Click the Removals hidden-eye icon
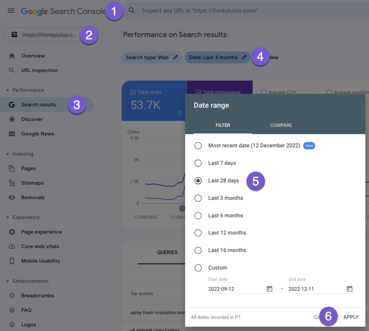The image size is (369, 331). pos(12,197)
